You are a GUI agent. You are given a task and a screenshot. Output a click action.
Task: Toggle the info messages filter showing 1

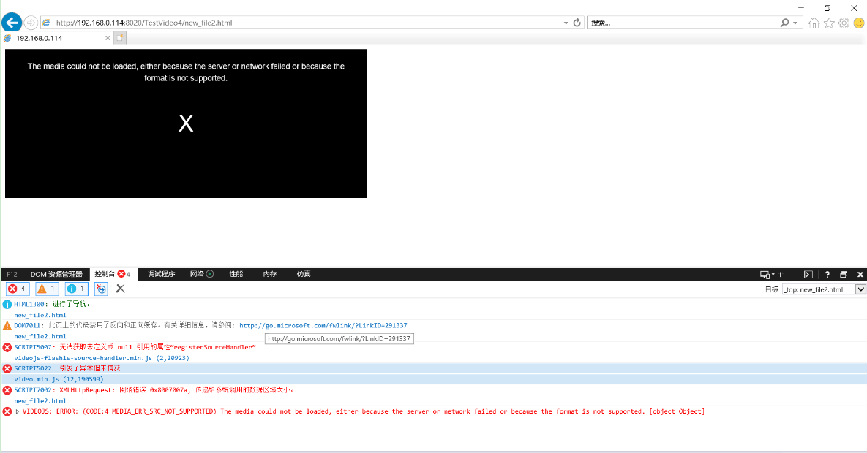(x=77, y=289)
